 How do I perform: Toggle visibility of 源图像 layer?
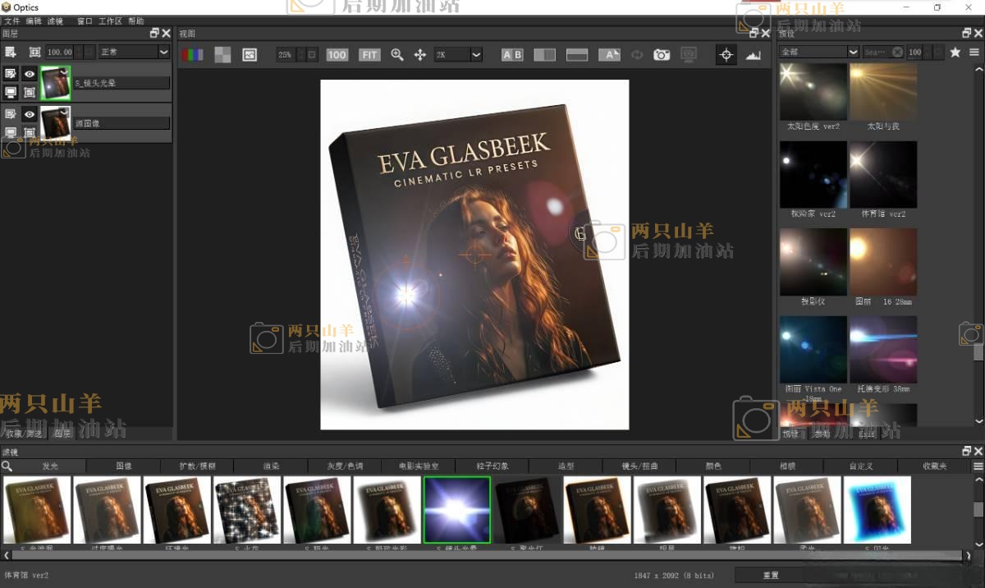(x=30, y=115)
